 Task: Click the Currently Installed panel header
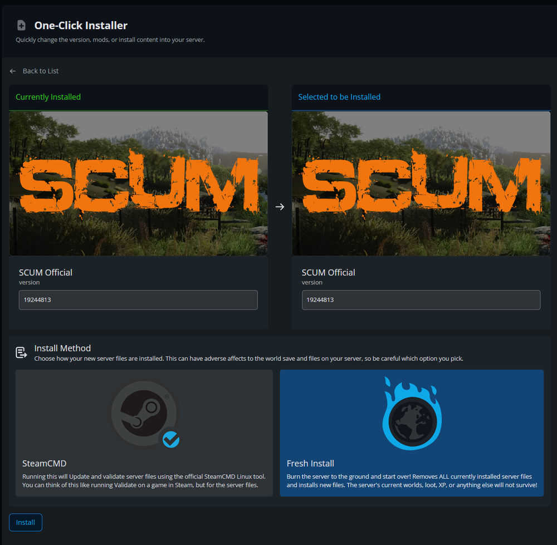49,96
